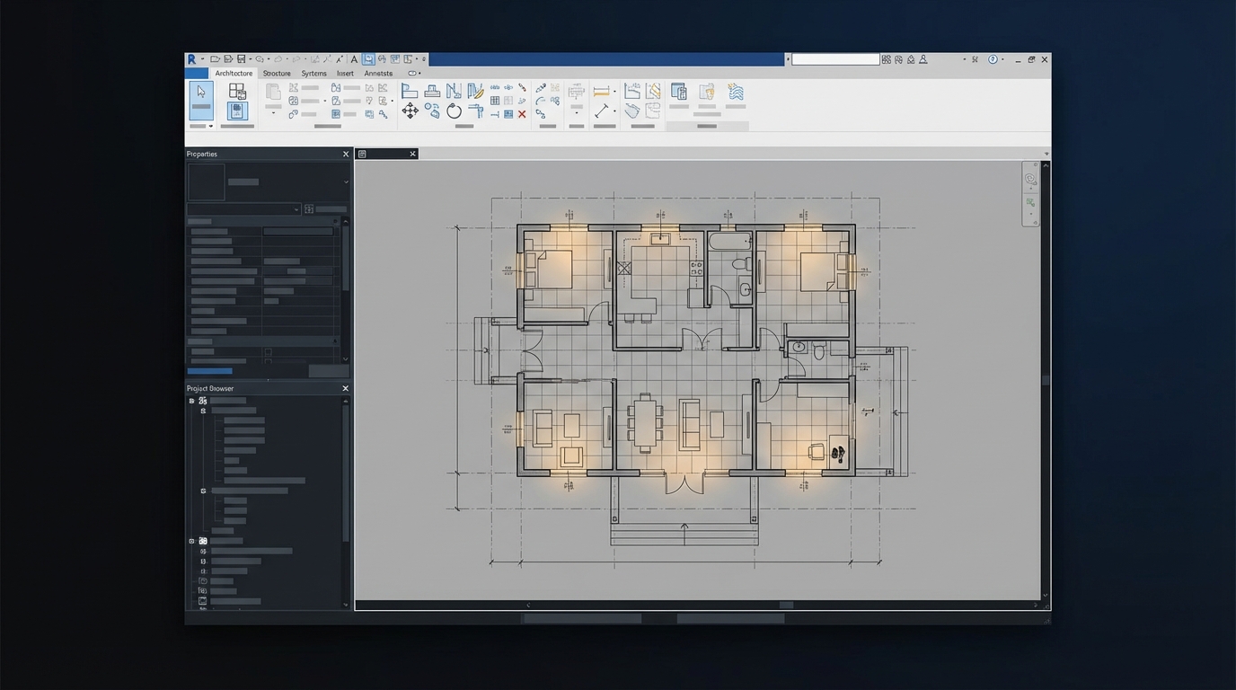This screenshot has width=1236, height=690.
Task: Open the SteeringWheel icon in the viewport navigation bar
Action: tap(1030, 178)
